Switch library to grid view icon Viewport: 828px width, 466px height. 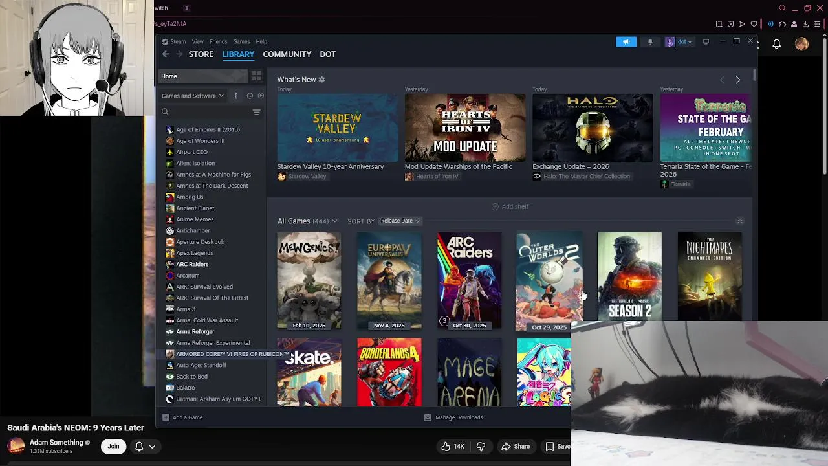point(256,76)
